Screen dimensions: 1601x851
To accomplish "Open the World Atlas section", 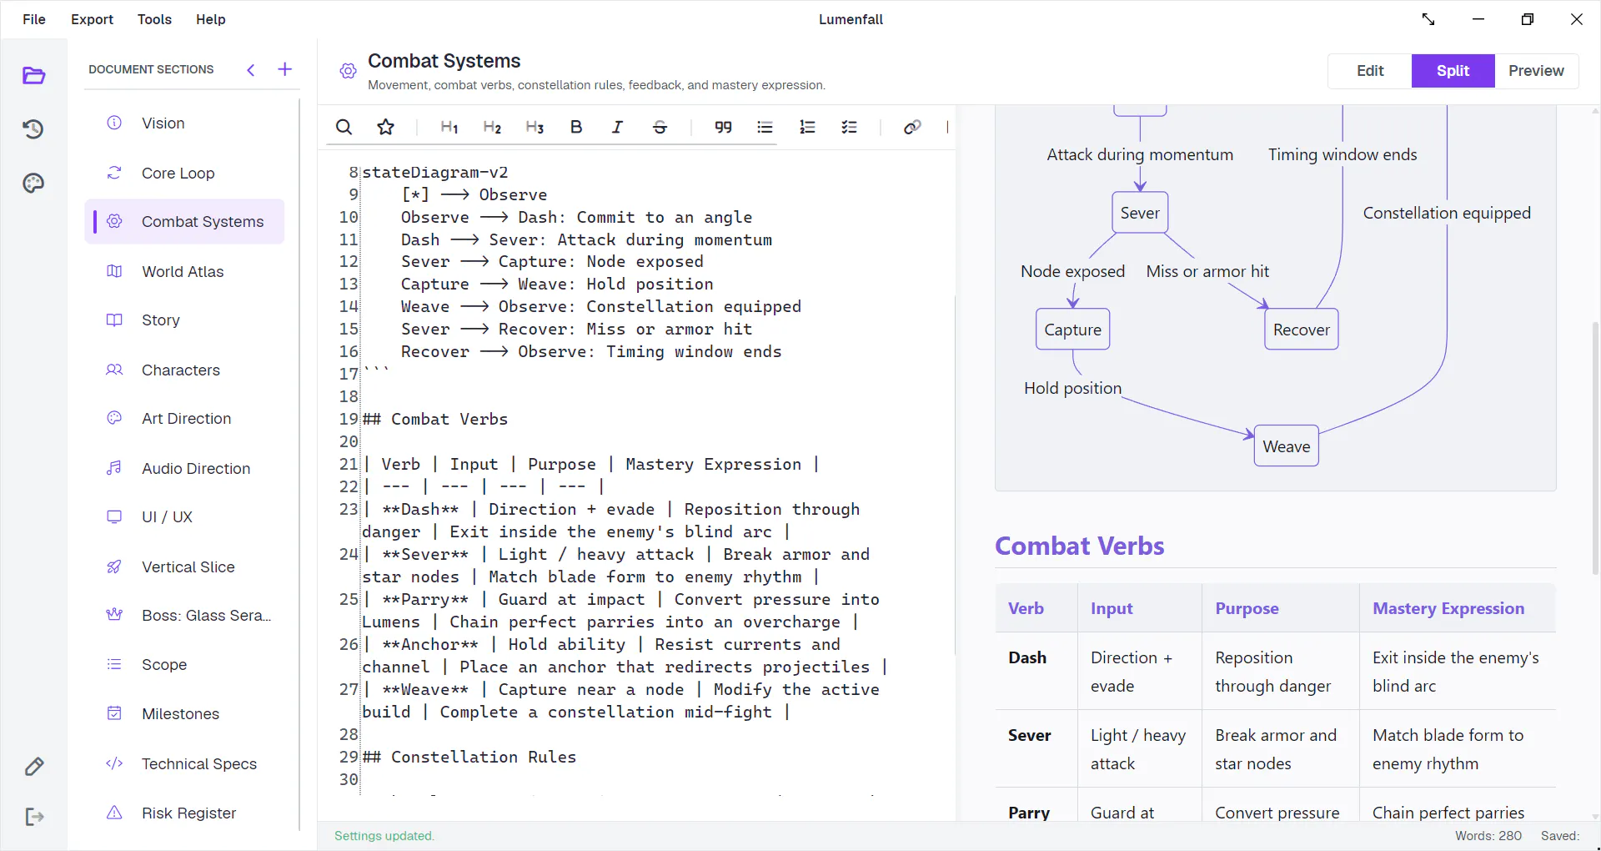I will tap(184, 272).
